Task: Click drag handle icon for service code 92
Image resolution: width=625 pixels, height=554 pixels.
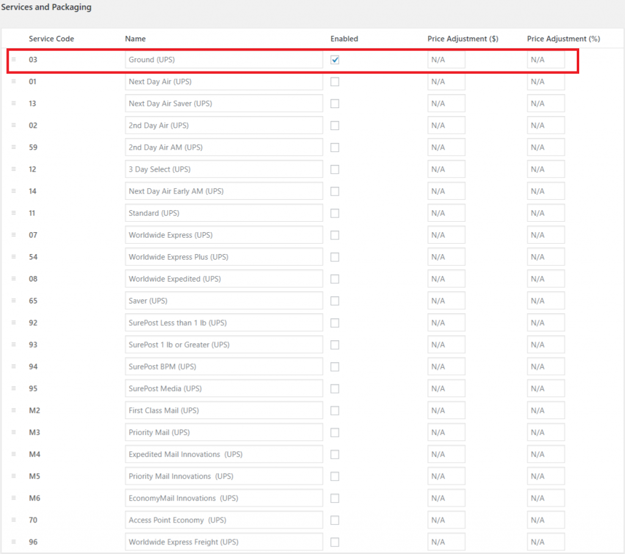Action: [13, 323]
